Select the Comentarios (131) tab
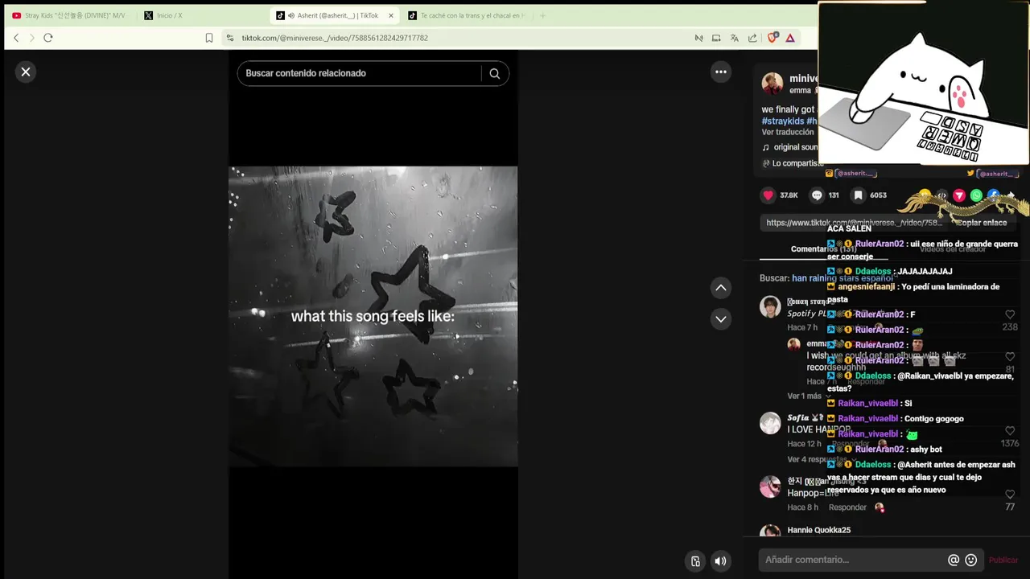This screenshot has height=579, width=1030. pos(823,249)
